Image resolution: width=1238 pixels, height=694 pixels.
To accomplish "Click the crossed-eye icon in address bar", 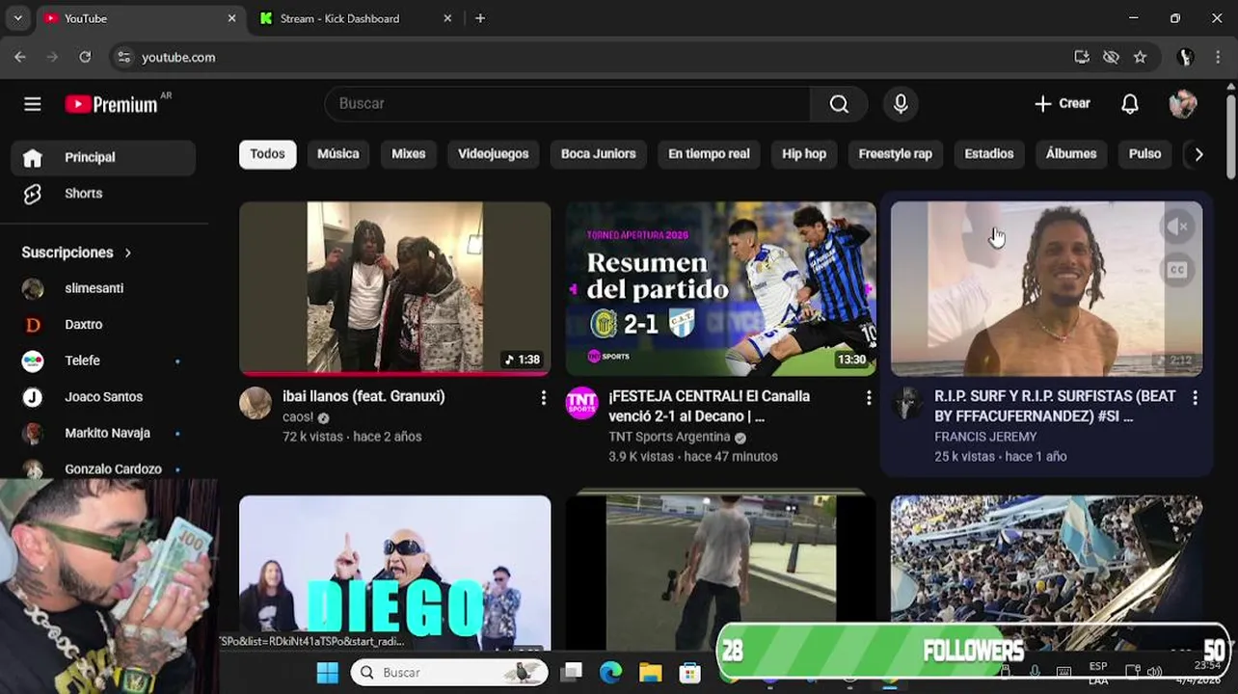I will pyautogui.click(x=1111, y=57).
